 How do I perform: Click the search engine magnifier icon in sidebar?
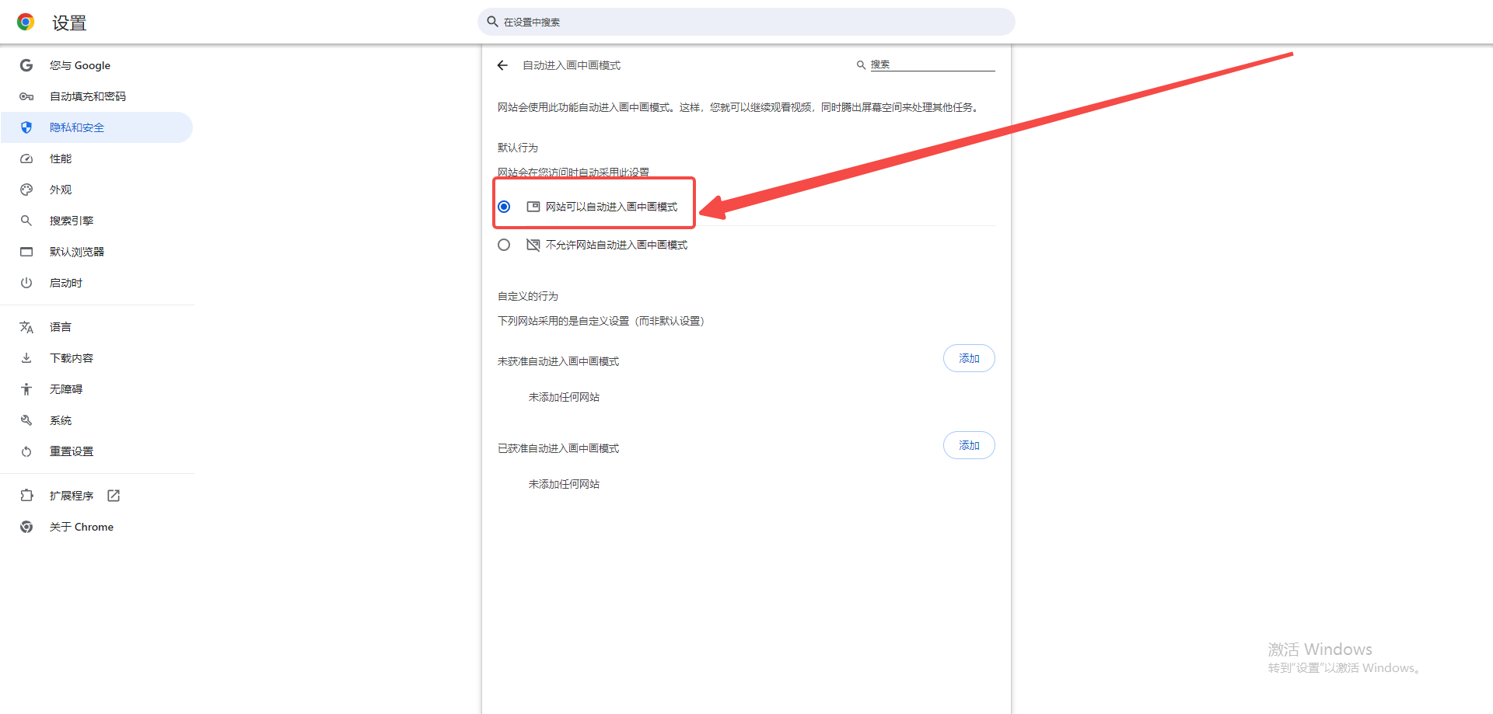tap(26, 221)
